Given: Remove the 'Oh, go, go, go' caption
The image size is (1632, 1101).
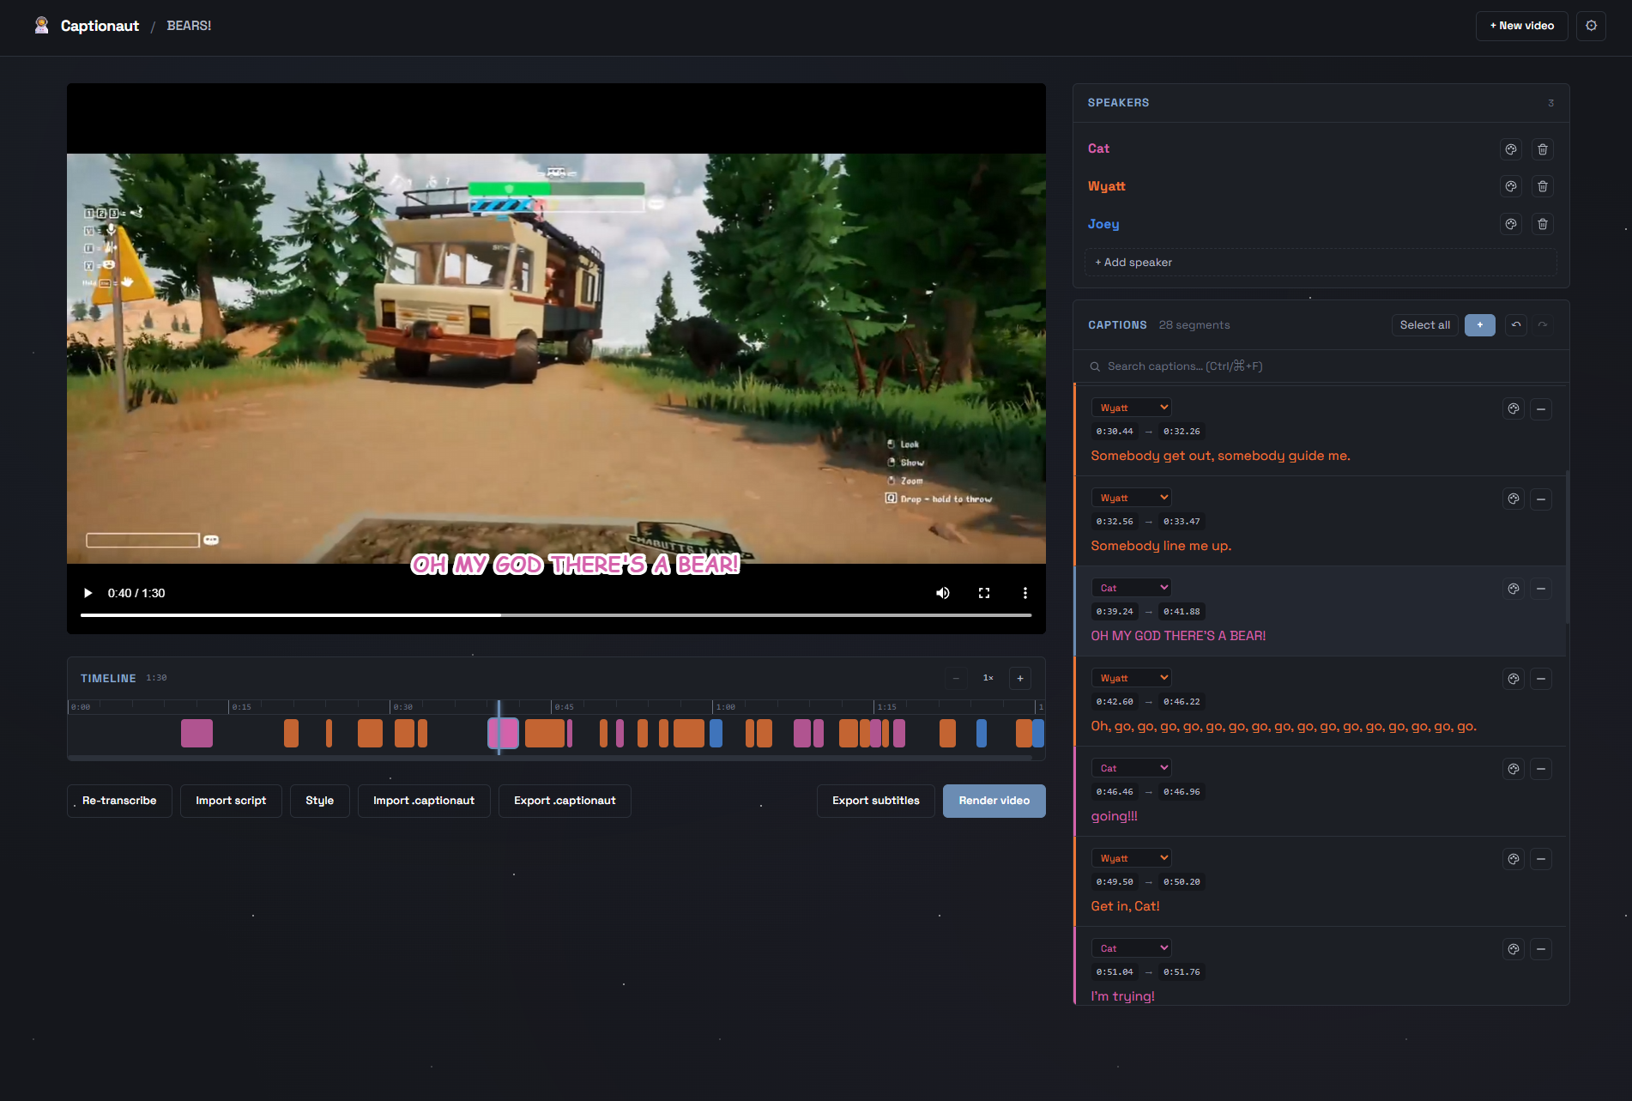Looking at the screenshot, I should (x=1541, y=680).
